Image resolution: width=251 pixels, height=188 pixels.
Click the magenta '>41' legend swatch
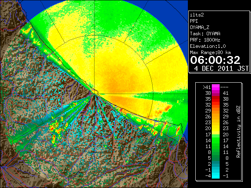point(216,87)
